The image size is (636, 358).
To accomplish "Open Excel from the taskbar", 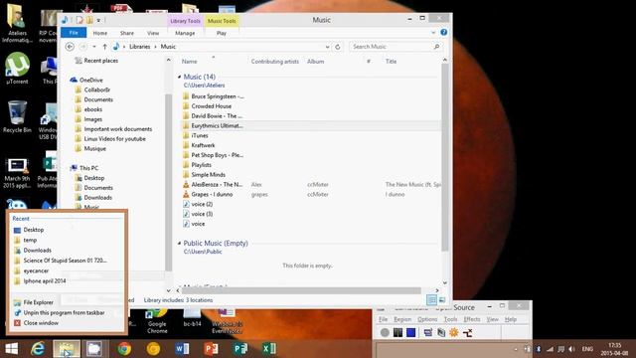I will pyautogui.click(x=269, y=349).
